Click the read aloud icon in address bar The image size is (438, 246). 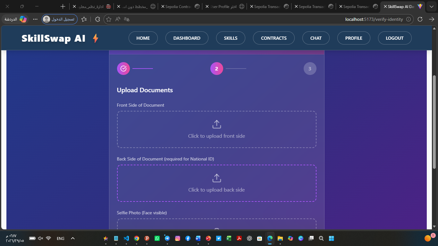pyautogui.click(x=118, y=19)
